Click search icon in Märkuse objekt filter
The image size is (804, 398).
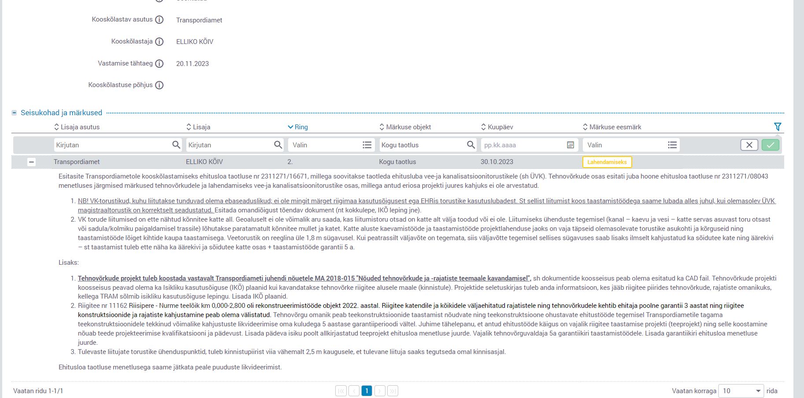tap(471, 145)
